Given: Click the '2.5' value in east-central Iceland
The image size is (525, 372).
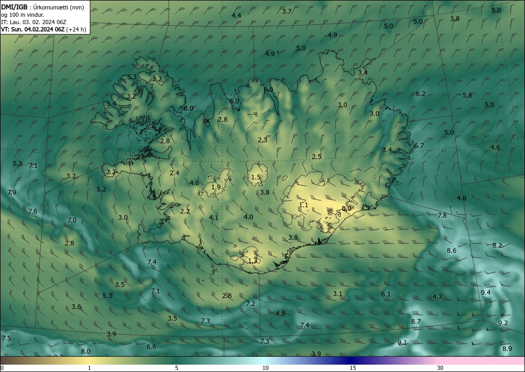Looking at the screenshot, I should (317, 156).
